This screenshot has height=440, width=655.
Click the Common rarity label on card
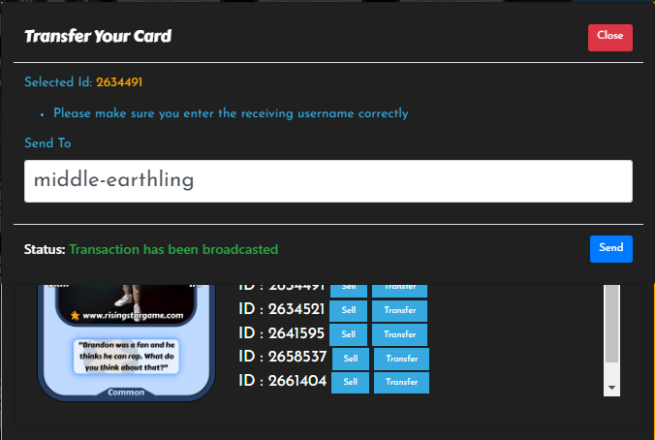click(x=126, y=393)
